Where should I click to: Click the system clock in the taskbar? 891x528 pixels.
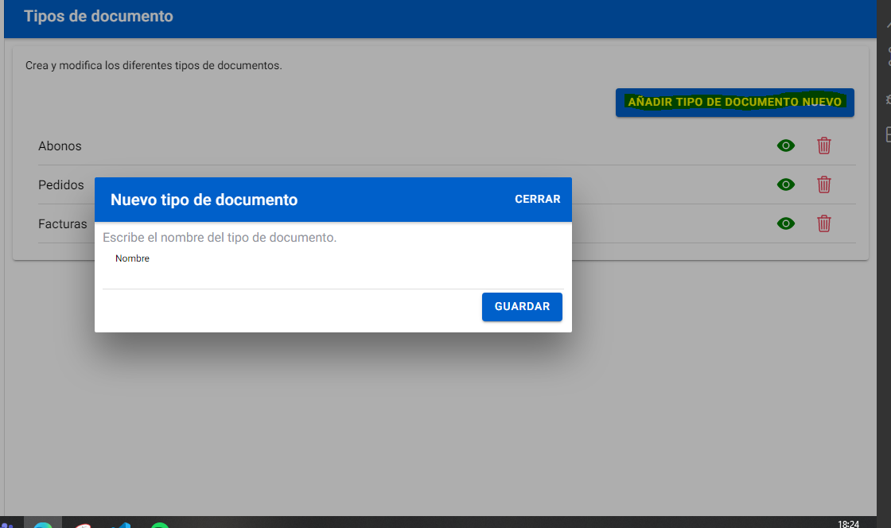(x=848, y=524)
